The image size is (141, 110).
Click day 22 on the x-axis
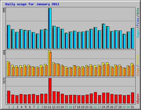tap(95, 107)
